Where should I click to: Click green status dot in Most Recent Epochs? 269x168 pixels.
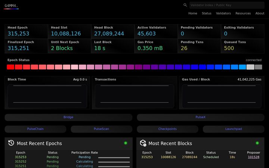point(126,143)
